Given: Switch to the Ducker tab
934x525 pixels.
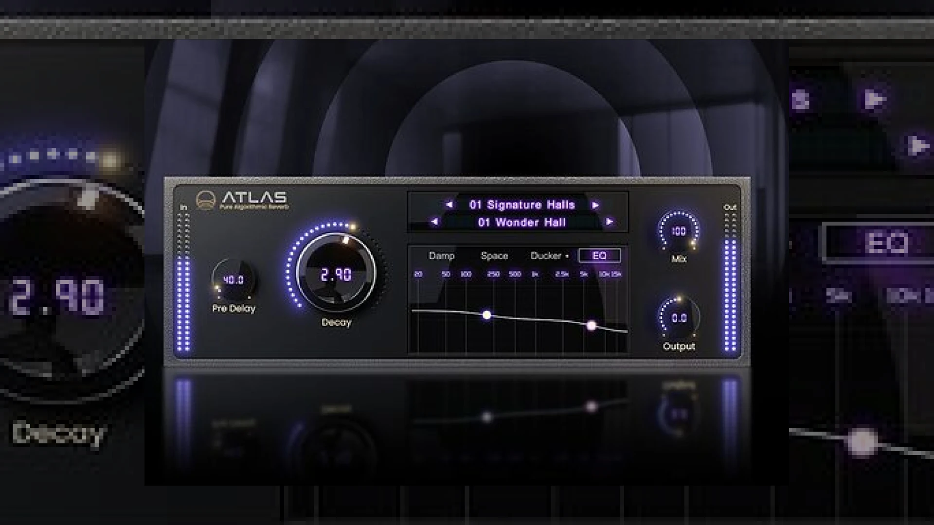Looking at the screenshot, I should (546, 256).
